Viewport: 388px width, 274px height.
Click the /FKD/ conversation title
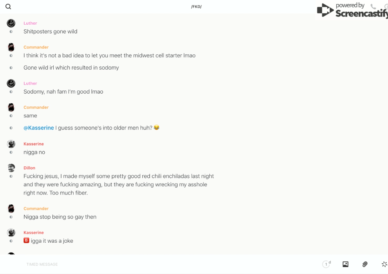tap(196, 7)
